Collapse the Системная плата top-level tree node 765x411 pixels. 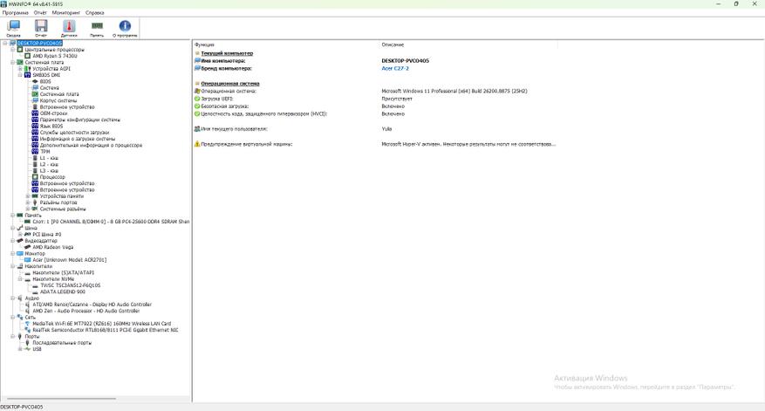[x=13, y=63]
